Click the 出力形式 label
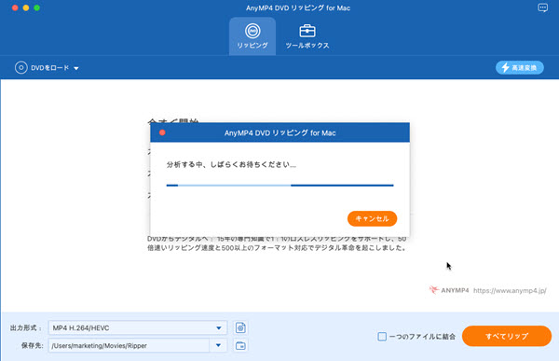Image resolution: width=559 pixels, height=361 pixels. (25, 327)
